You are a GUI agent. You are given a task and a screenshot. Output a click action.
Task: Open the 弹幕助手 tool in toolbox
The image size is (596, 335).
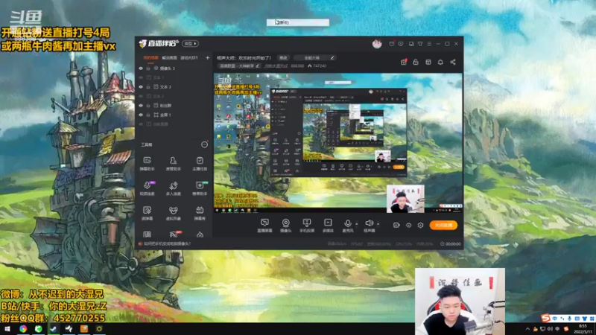[147, 163]
